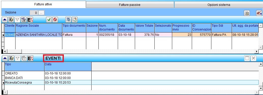The image size is (263, 95).
Task: Click the list transfer icon beside the red circle
Action: (x=68, y=20)
